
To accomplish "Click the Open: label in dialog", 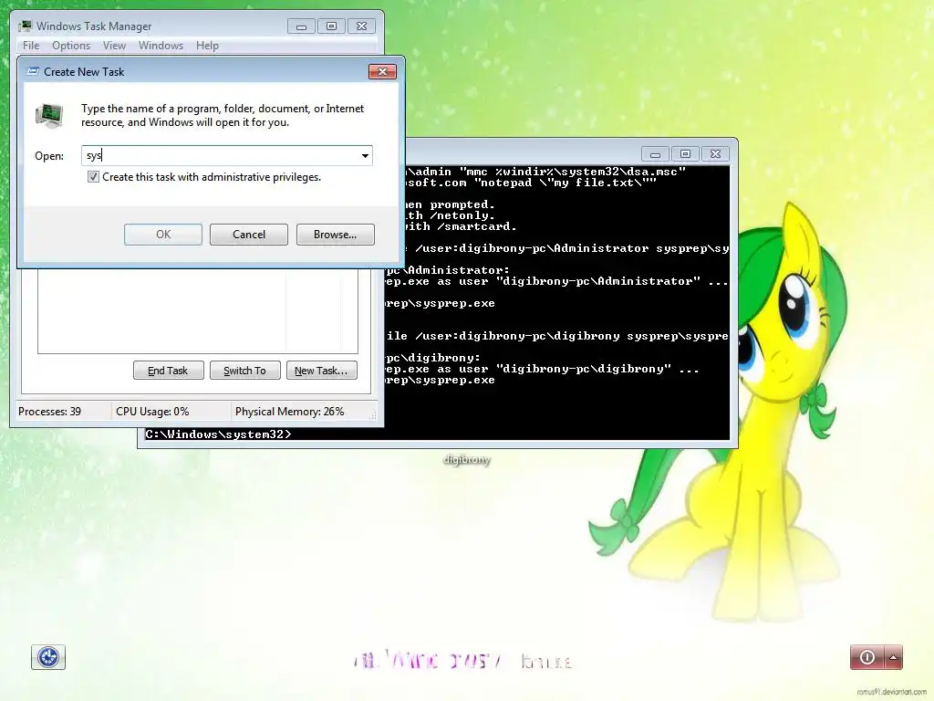I will click(x=49, y=155).
